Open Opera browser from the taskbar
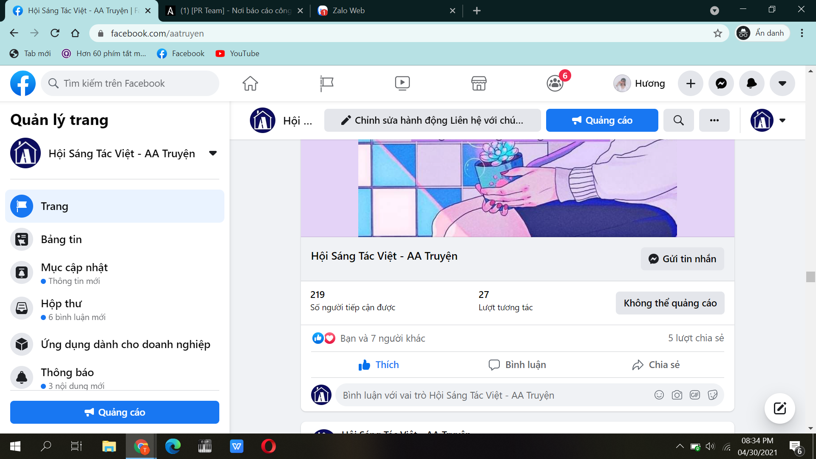This screenshot has width=816, height=459. point(268,446)
